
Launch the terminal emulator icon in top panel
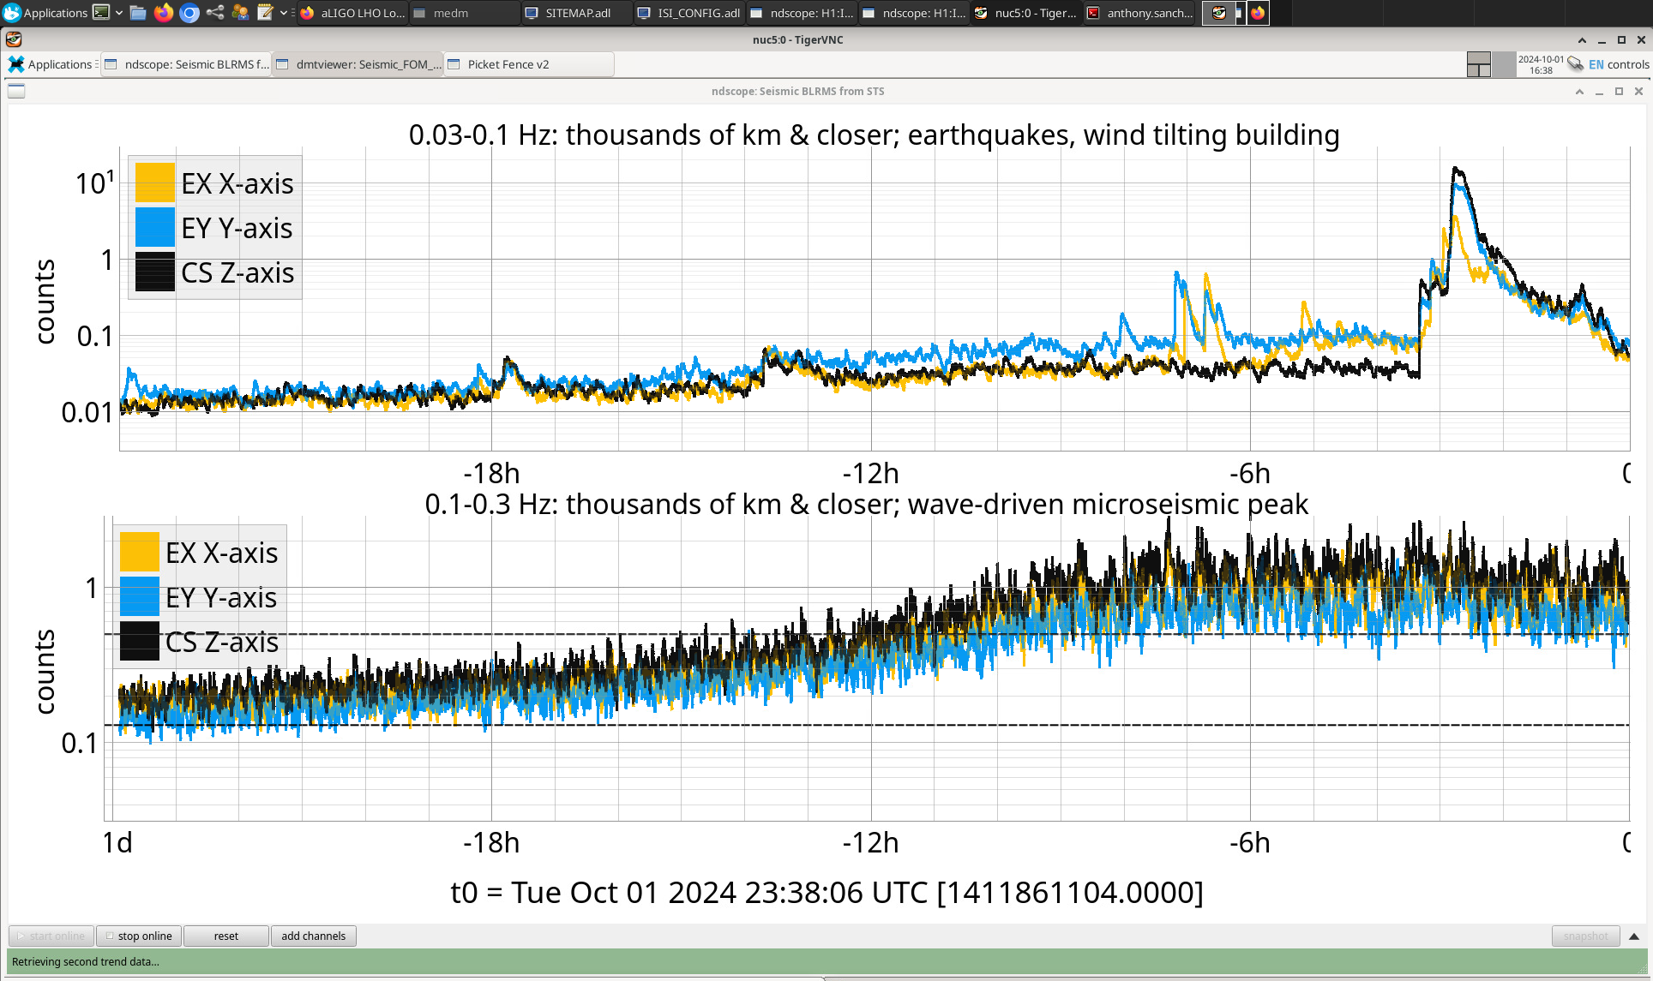click(101, 13)
